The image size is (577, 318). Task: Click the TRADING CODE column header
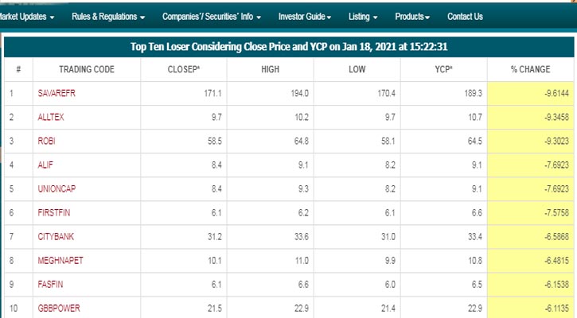tap(86, 69)
